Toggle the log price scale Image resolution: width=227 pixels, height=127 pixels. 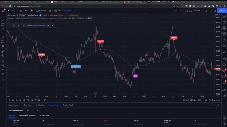pyautogui.click(x=214, y=100)
